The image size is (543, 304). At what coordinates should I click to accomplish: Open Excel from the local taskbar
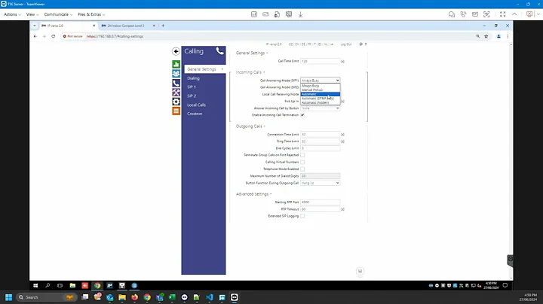point(172,297)
